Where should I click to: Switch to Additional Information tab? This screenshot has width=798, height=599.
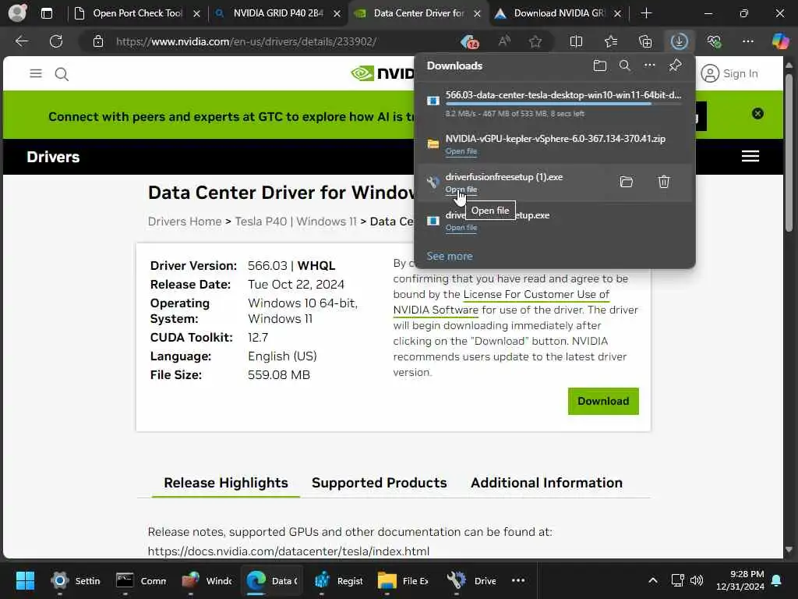[546, 483]
